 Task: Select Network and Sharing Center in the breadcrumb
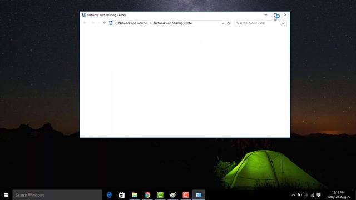[173, 23]
